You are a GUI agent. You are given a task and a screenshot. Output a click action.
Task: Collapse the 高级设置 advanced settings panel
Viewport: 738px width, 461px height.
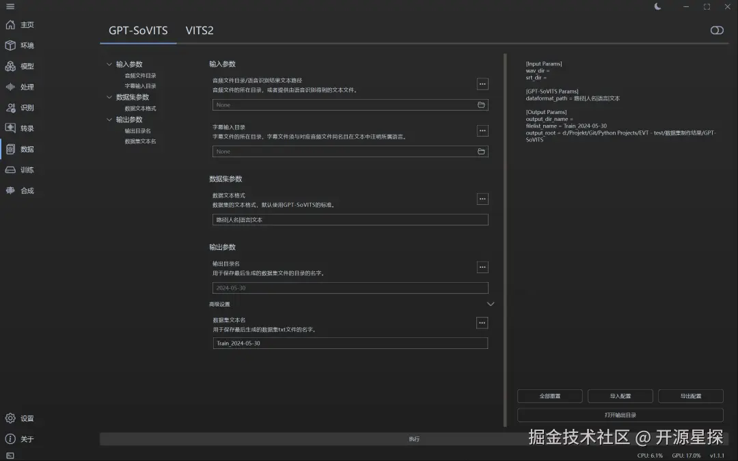(x=490, y=303)
